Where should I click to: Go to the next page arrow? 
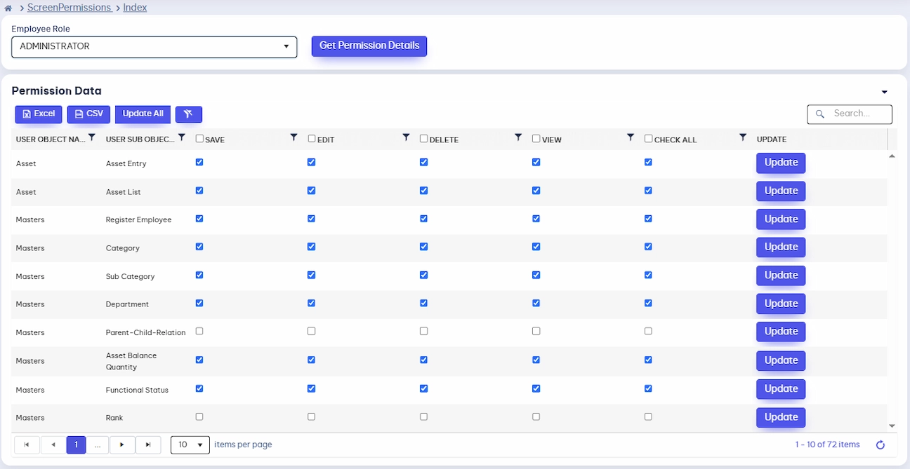click(122, 444)
